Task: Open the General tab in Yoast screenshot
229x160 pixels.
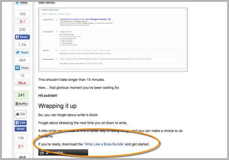Action: 45,14
